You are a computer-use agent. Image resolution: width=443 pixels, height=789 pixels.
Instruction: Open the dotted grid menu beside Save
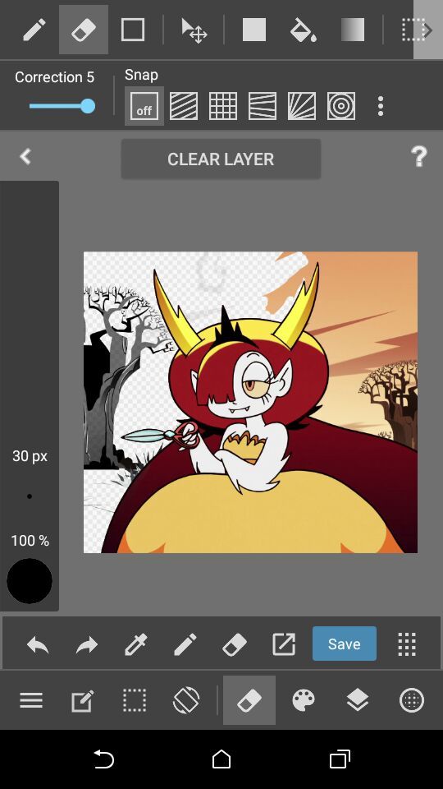pyautogui.click(x=407, y=644)
